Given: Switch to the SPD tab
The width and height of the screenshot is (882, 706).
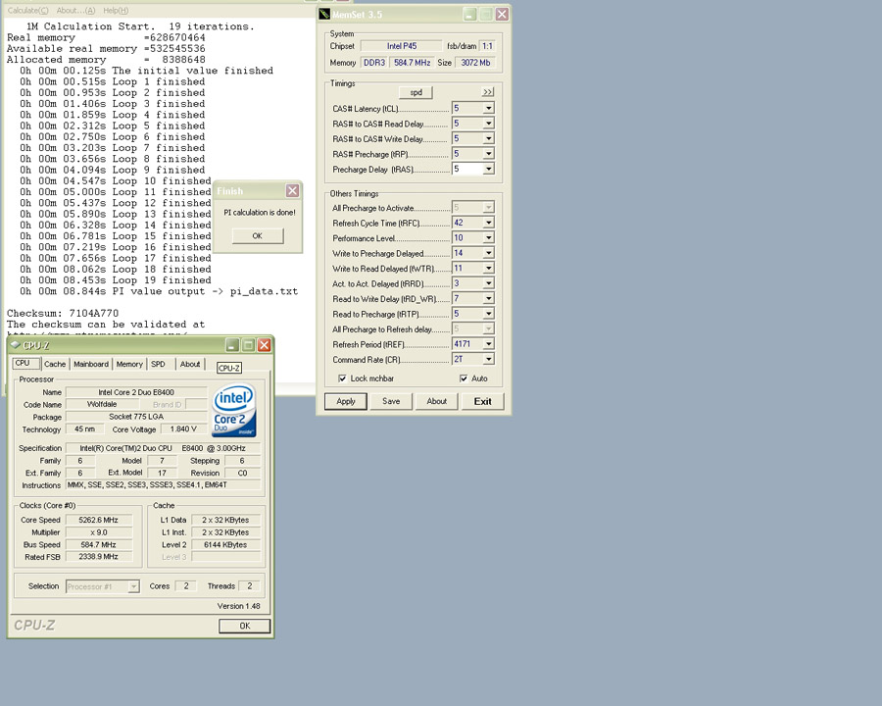Looking at the screenshot, I should tap(158, 364).
